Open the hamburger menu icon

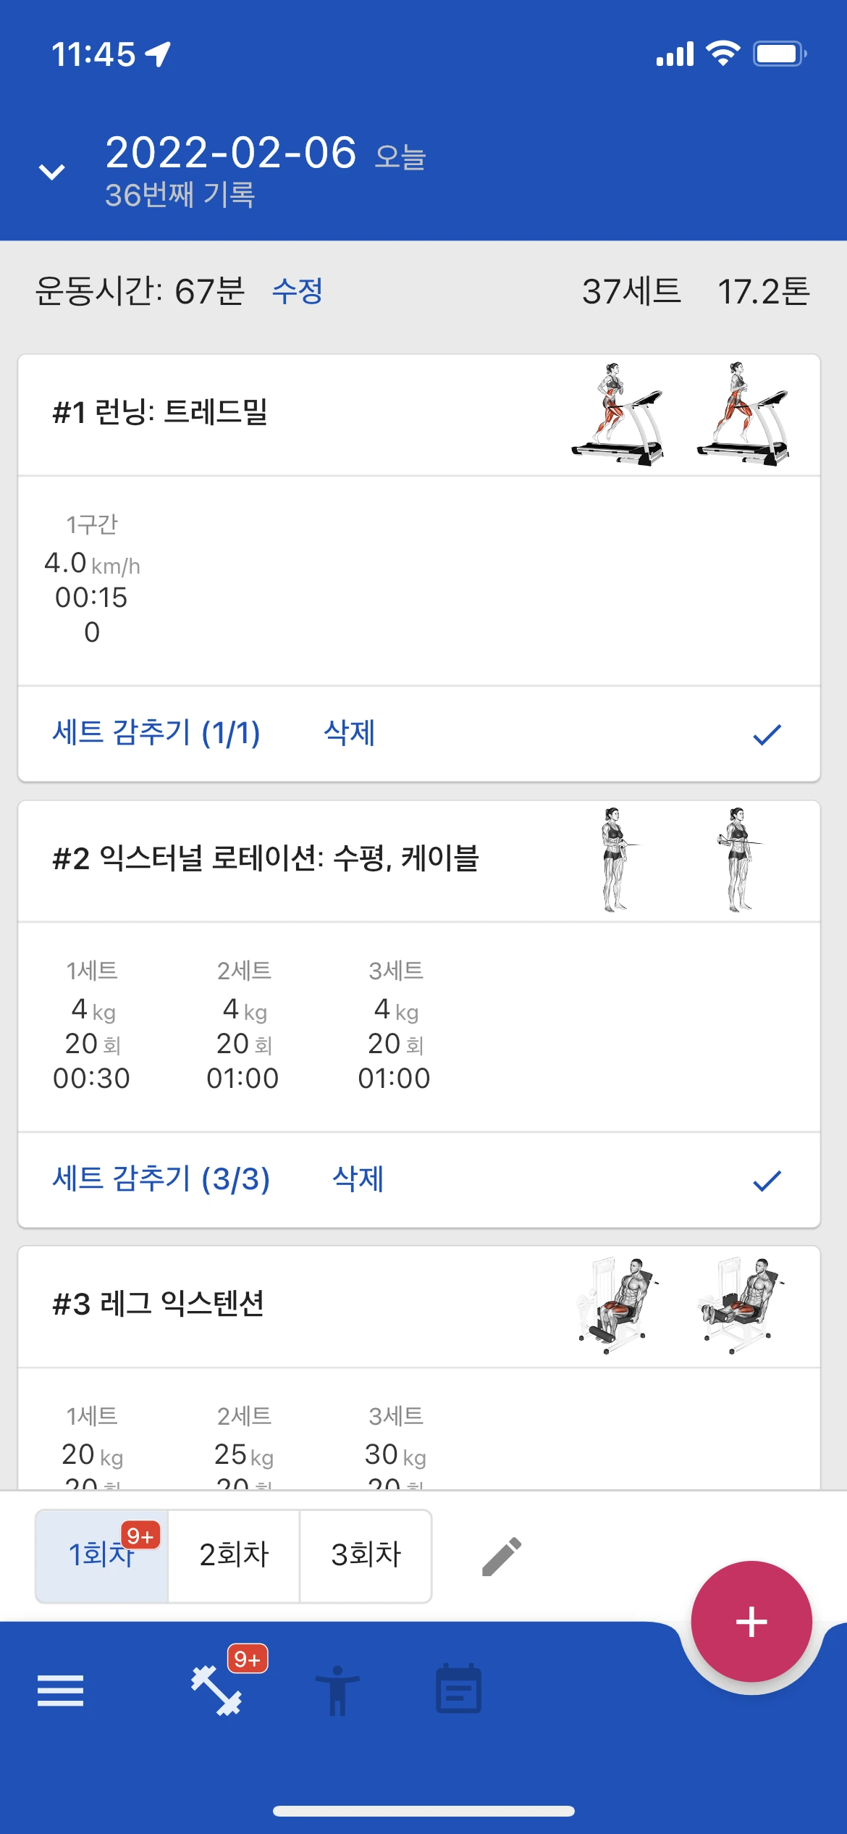(60, 1691)
